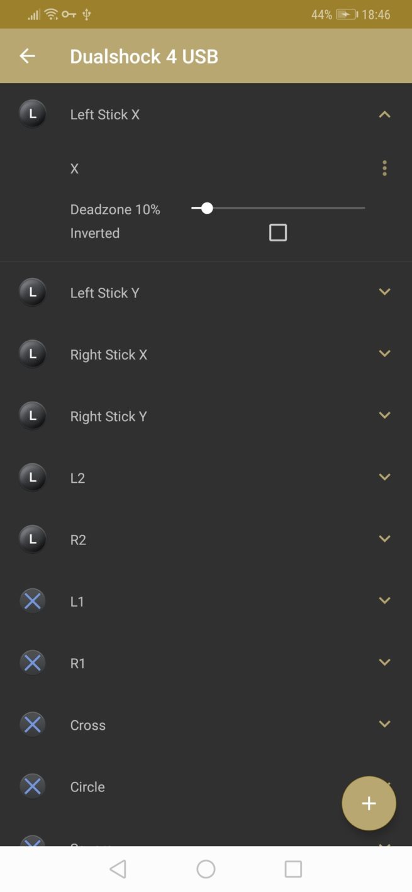412x892 pixels.
Task: Expand the L2 trigger entry
Action: 384,478
